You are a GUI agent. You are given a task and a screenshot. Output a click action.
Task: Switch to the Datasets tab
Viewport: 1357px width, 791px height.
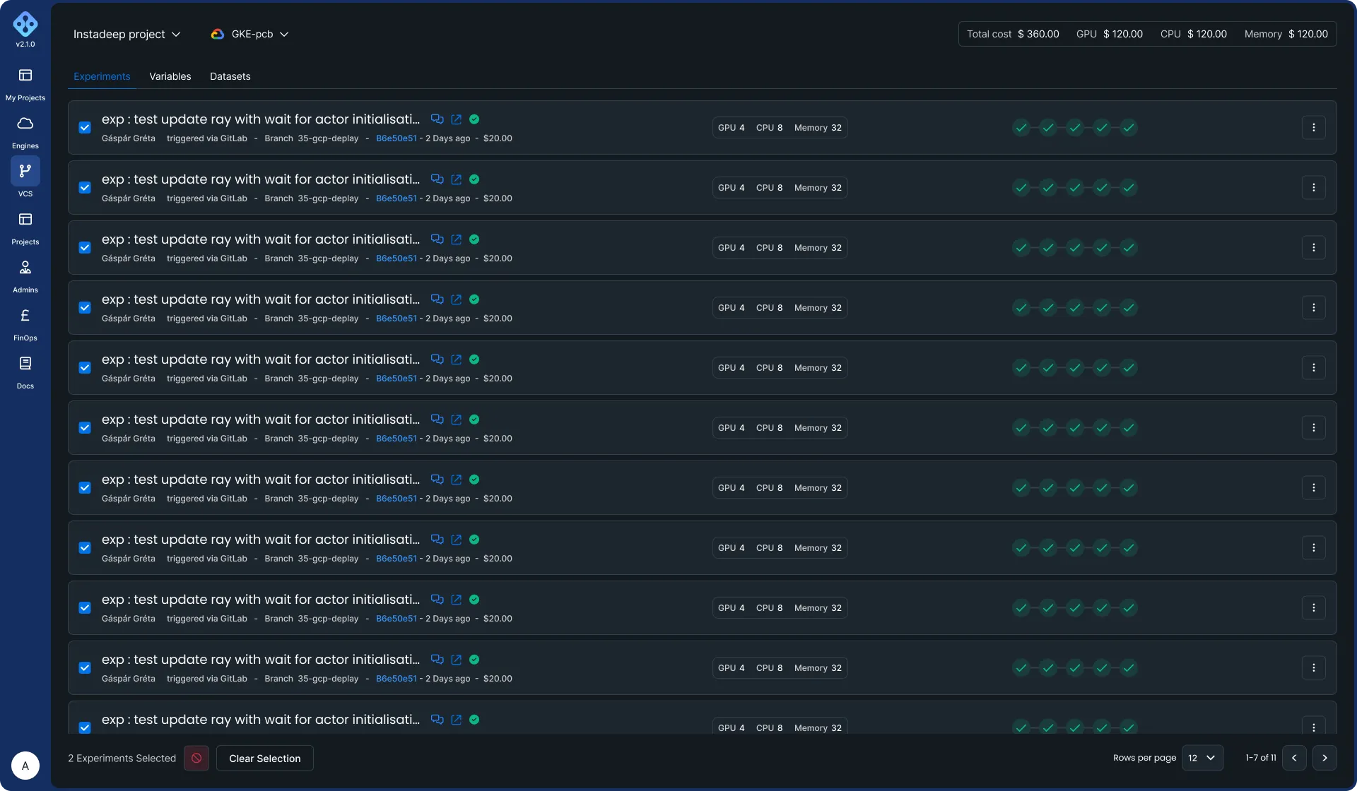[230, 76]
